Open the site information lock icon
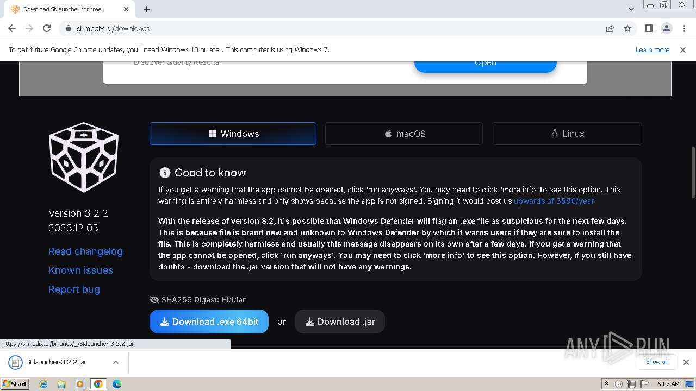This screenshot has width=696, height=391. tap(69, 29)
